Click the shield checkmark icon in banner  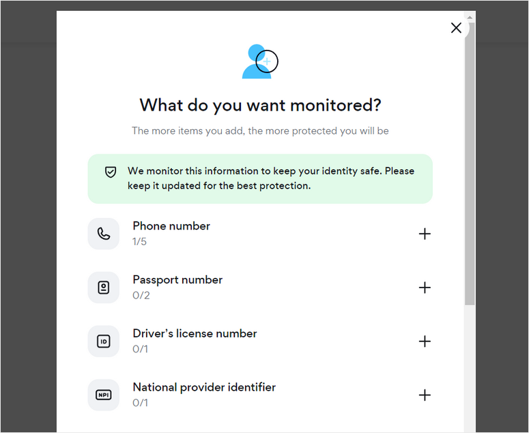click(111, 172)
